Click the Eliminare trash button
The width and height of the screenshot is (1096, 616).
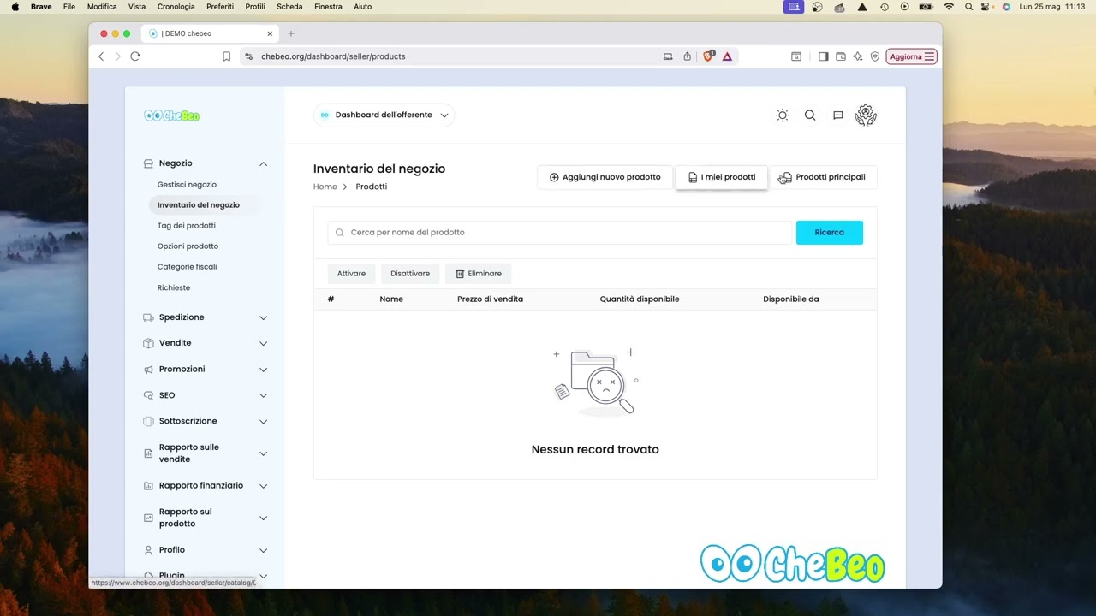(x=478, y=274)
